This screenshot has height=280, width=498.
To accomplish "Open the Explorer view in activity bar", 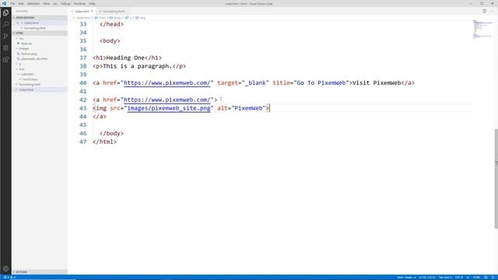I will coord(5,13).
